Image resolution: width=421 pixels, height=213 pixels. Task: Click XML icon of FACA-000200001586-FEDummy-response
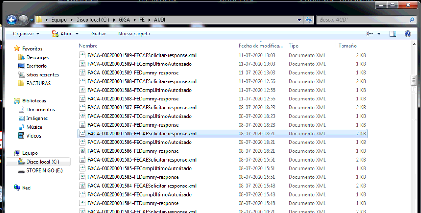82,151
